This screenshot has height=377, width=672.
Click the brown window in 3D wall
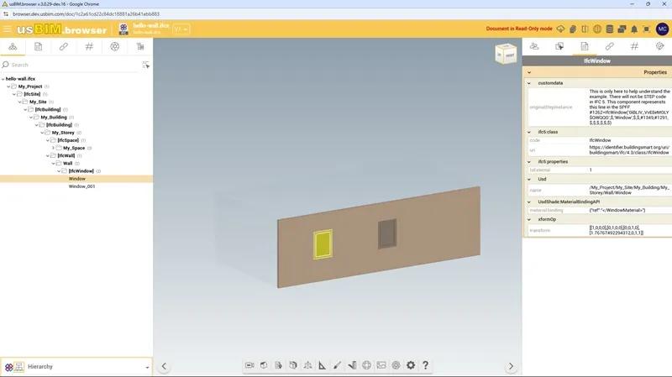click(387, 234)
